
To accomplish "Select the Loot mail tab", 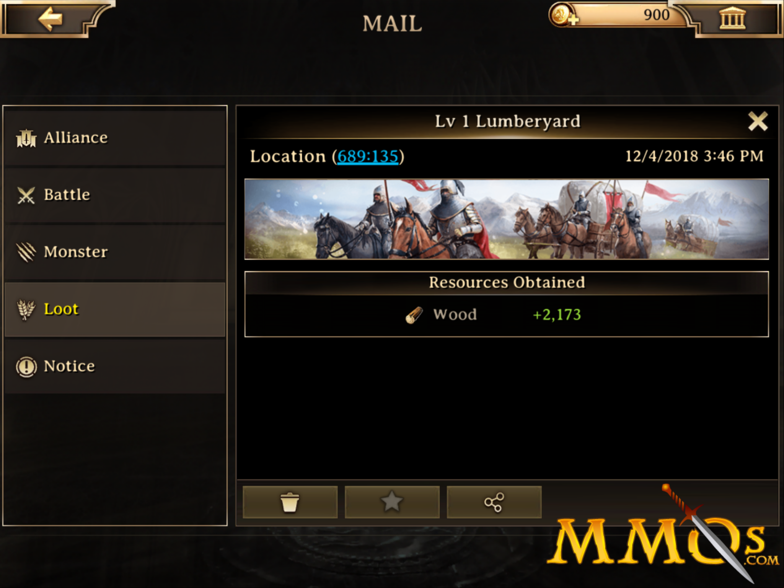I will coord(115,309).
